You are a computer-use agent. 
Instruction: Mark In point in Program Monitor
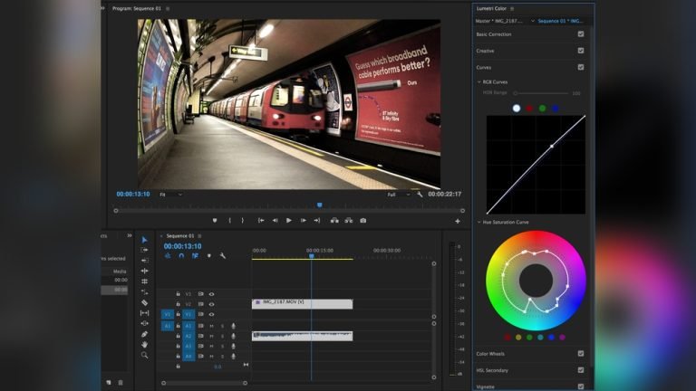tap(229, 220)
